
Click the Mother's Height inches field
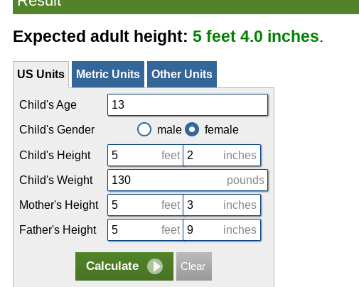point(222,205)
